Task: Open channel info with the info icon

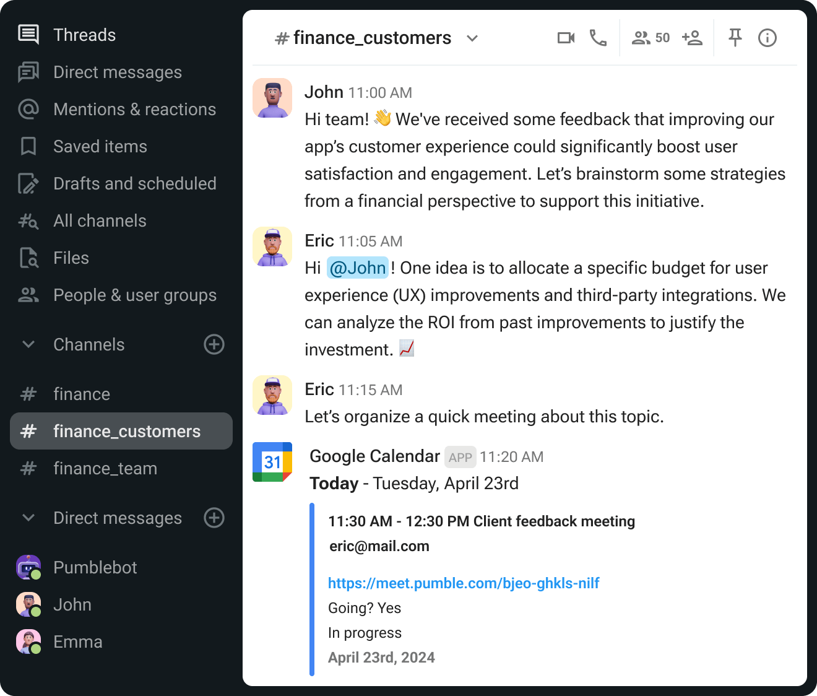Action: point(767,38)
